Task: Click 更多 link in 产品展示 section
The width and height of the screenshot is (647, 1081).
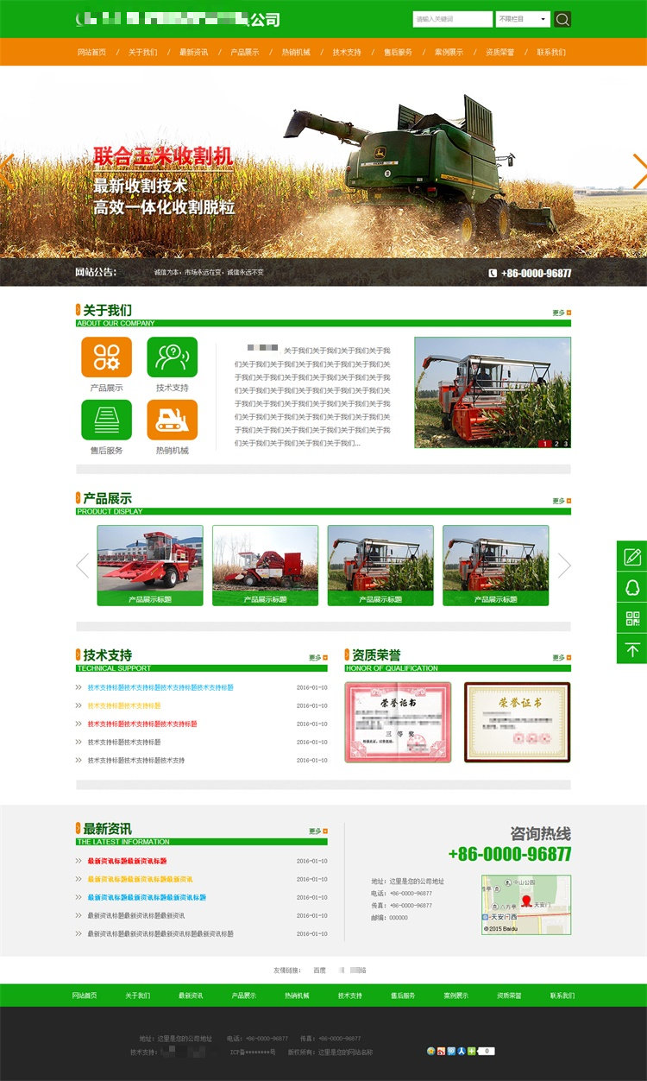Action: tap(561, 501)
